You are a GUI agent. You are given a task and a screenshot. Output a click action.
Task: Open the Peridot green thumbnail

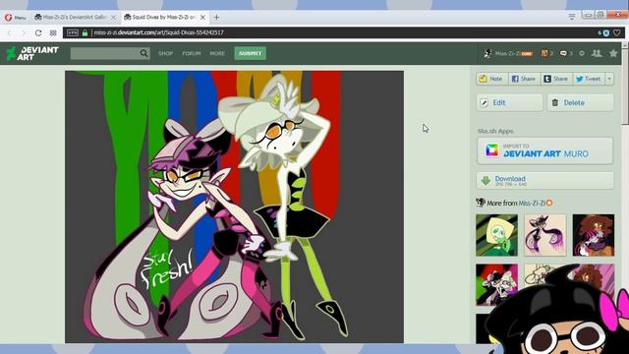point(496,235)
